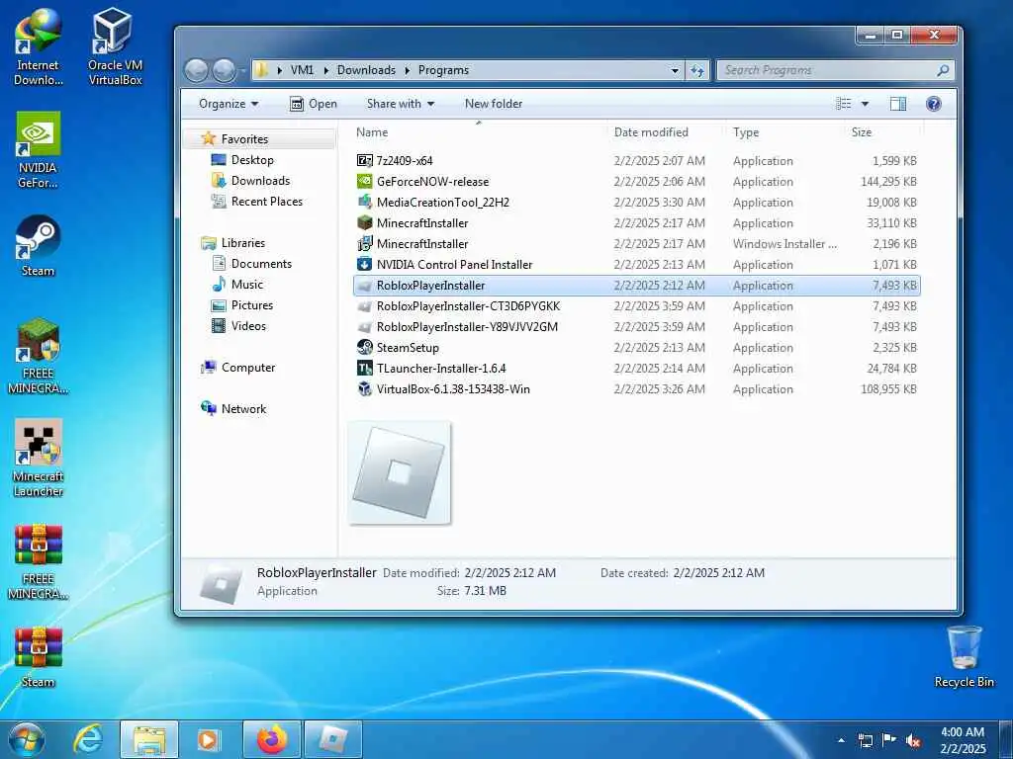Open Music library

click(x=237, y=285)
